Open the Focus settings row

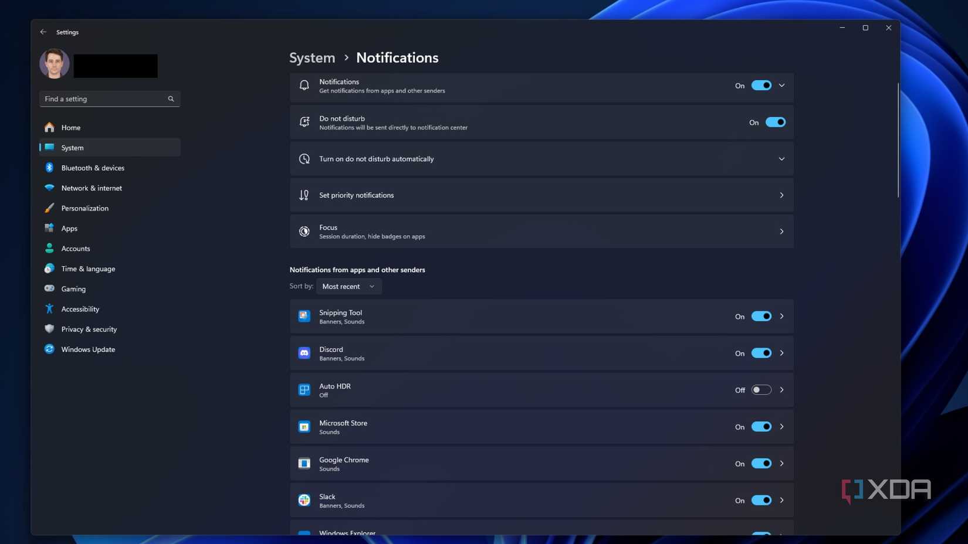click(541, 232)
